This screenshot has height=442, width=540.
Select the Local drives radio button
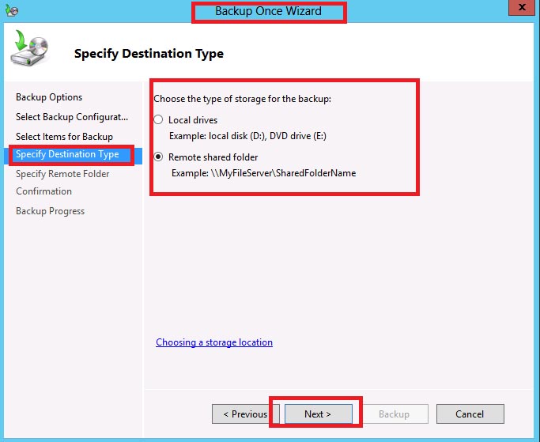point(158,119)
